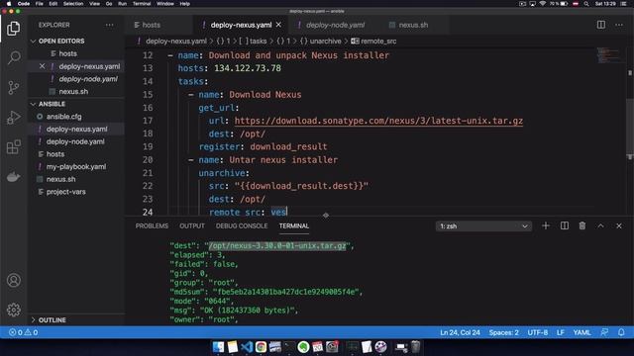The height and width of the screenshot is (356, 634).
Task: Open Google Chrome from the Dock
Action: click(261, 347)
